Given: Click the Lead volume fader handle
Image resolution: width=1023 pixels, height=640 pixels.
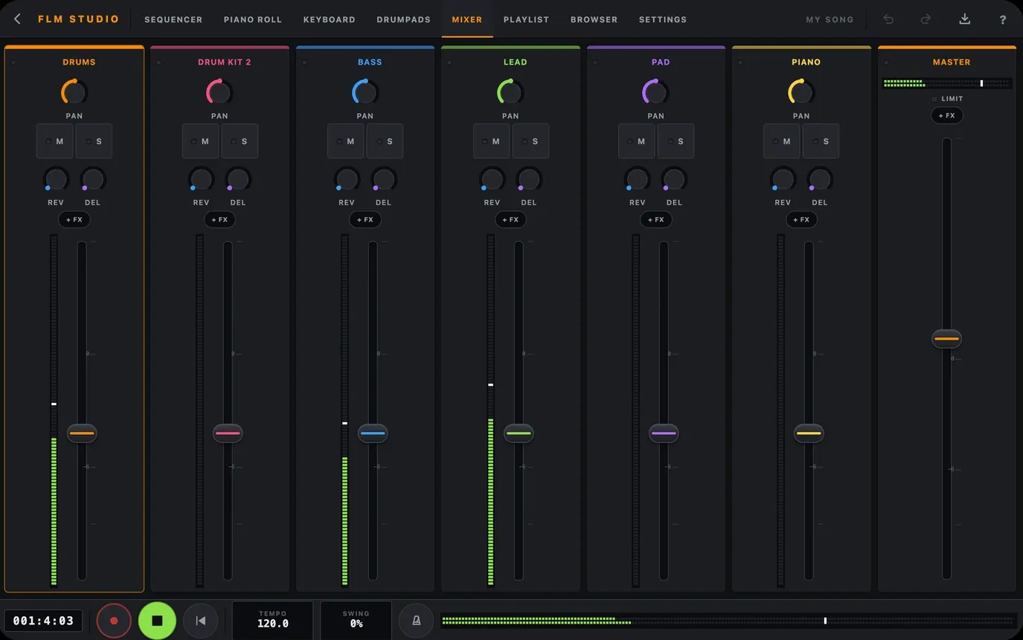Looking at the screenshot, I should coord(519,433).
